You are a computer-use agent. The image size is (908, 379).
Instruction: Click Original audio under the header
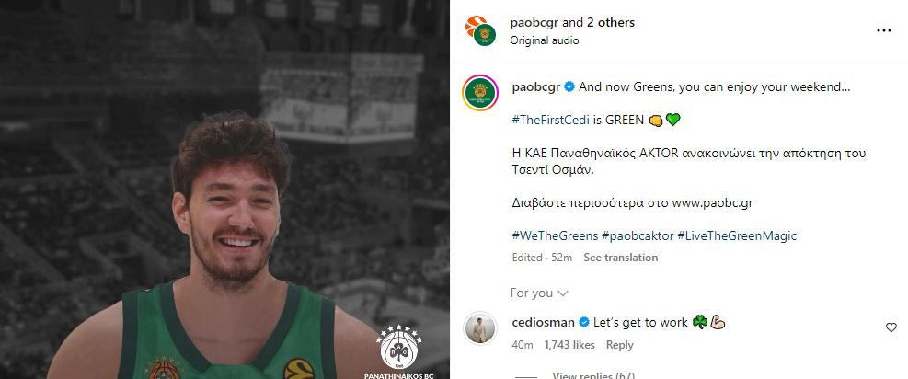[545, 40]
